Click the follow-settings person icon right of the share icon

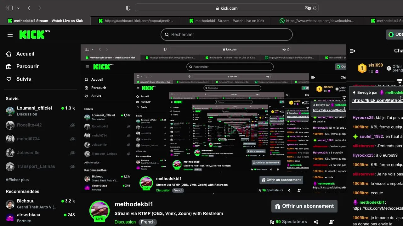point(331,222)
